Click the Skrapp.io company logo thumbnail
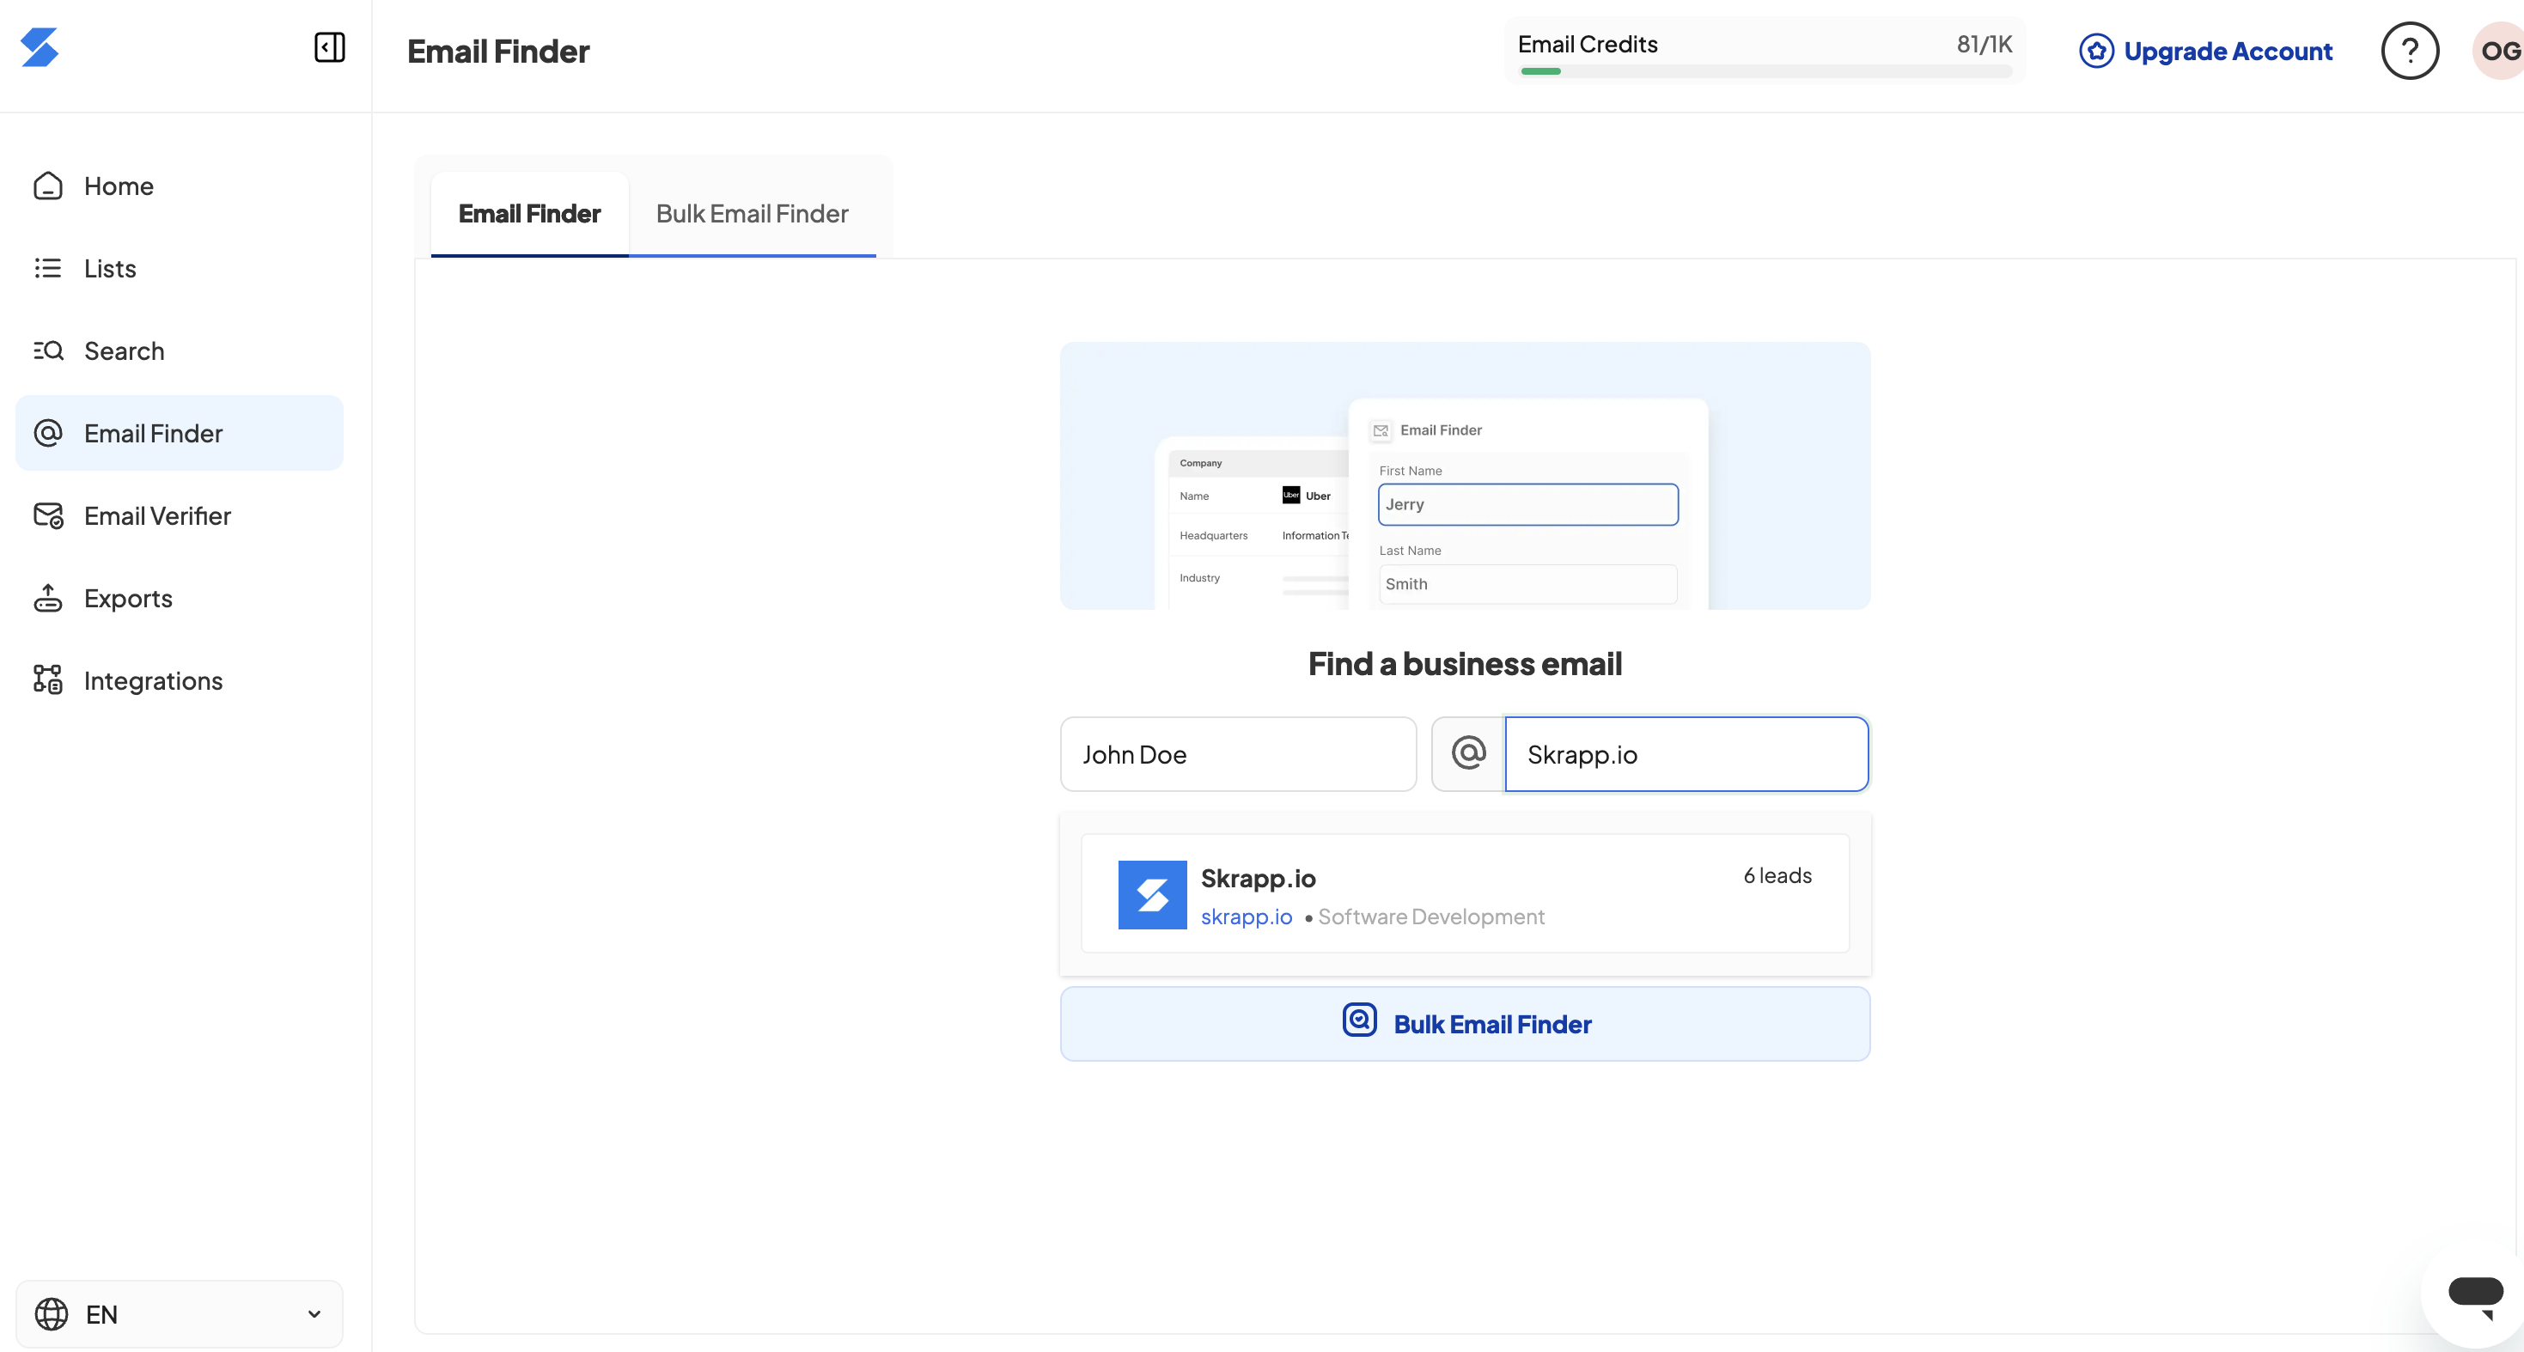The height and width of the screenshot is (1352, 2524). tap(1152, 894)
